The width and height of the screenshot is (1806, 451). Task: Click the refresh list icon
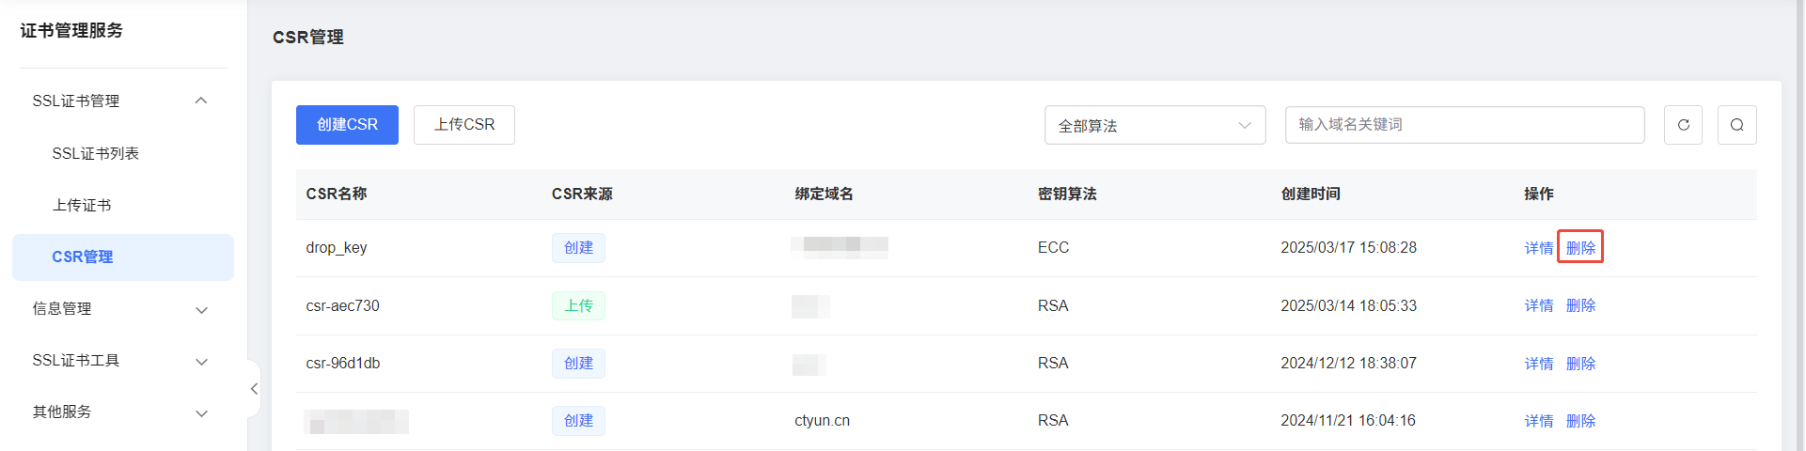tap(1683, 125)
